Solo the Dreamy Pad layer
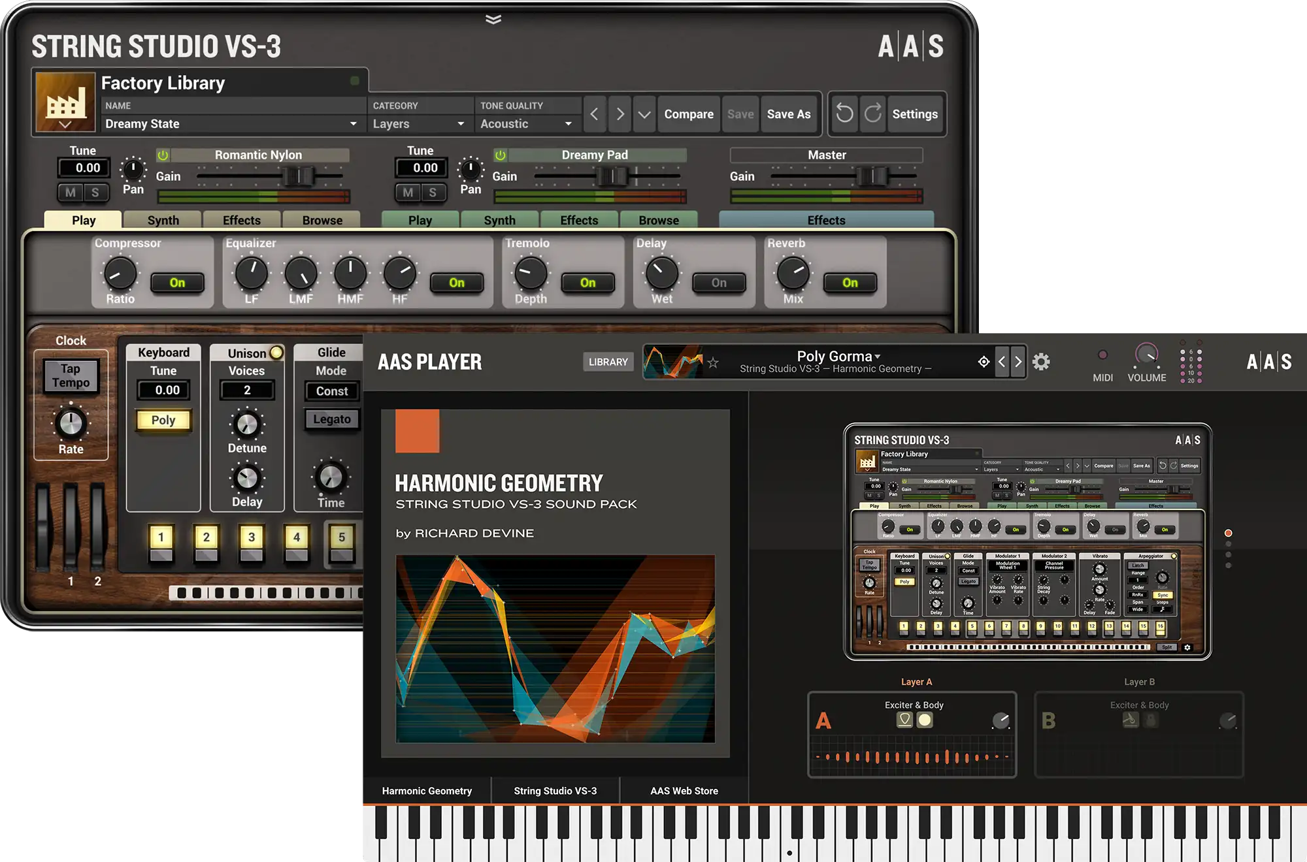This screenshot has height=862, width=1307. point(432,192)
